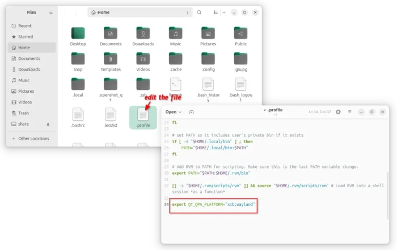Viewport: 397px width, 250px height.
Task: Click the Ln 34, Col 37 position indicator
Action: click(x=319, y=112)
